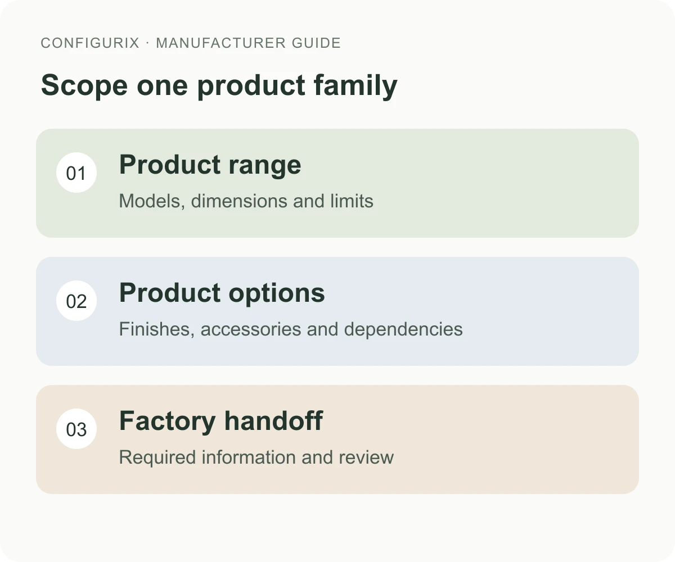Click the 02 number badge

(x=76, y=301)
